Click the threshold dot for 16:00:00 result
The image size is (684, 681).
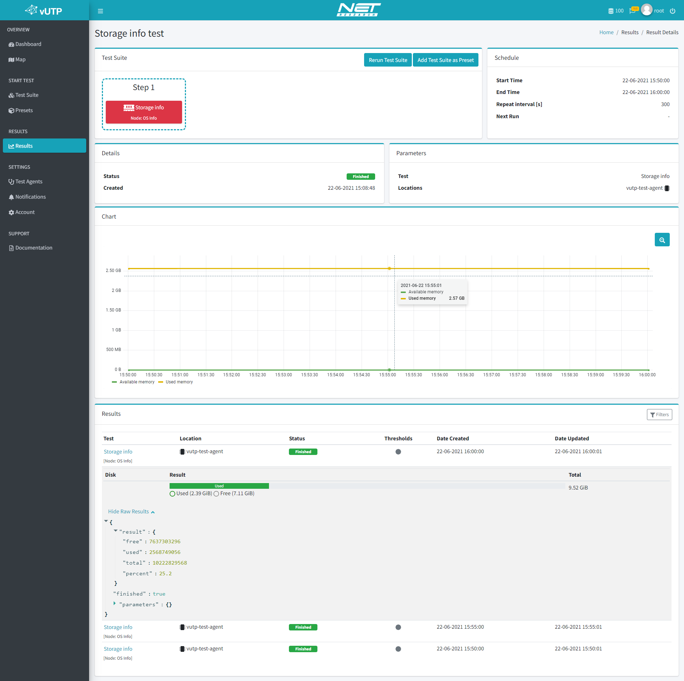coord(398,452)
